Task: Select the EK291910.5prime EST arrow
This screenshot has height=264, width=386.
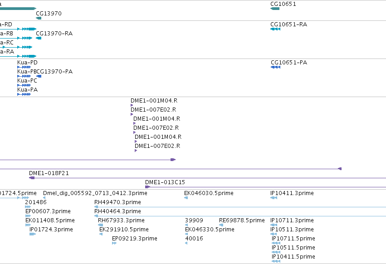Action: click(x=101, y=234)
